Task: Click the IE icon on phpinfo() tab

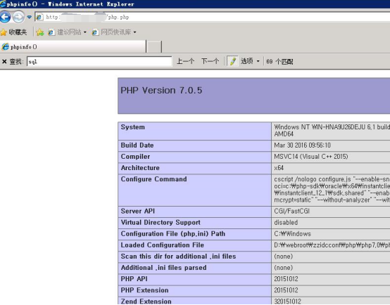Action: coord(6,46)
